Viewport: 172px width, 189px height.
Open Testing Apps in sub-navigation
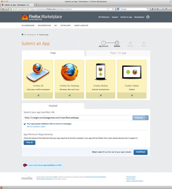click(65, 25)
